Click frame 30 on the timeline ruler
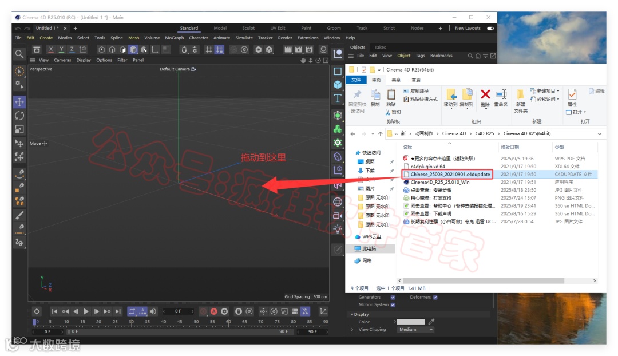 131,322
